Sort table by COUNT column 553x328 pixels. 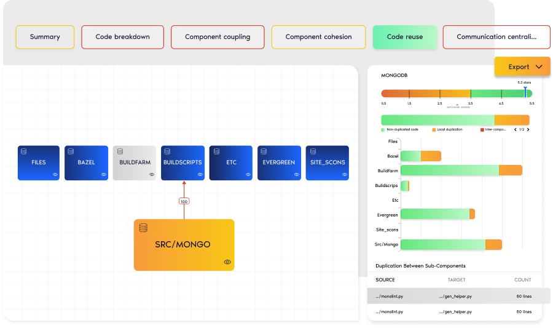click(523, 279)
